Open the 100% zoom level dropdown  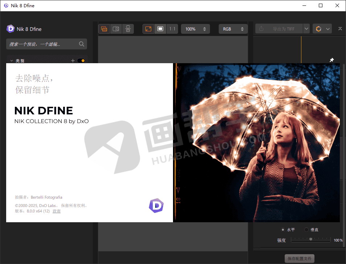tap(195, 29)
